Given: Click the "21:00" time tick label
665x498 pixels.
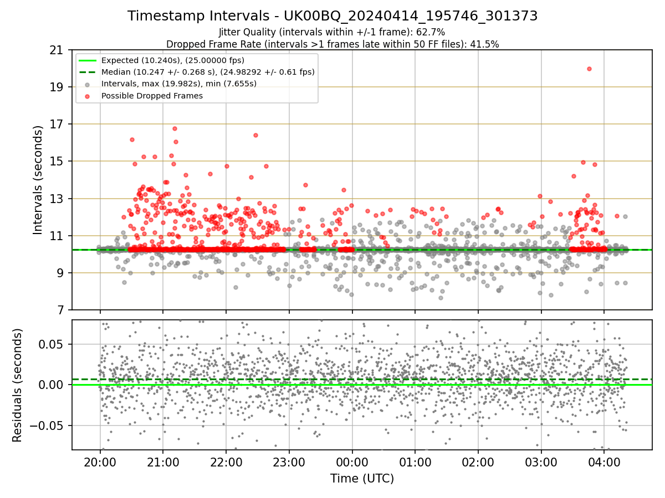Looking at the screenshot, I should pyautogui.click(x=163, y=461).
